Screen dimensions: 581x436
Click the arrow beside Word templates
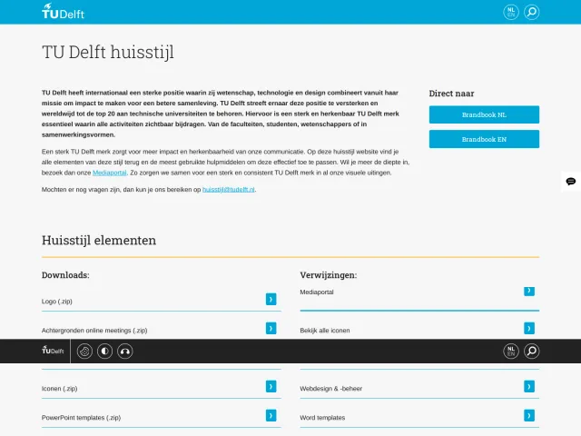pos(529,415)
